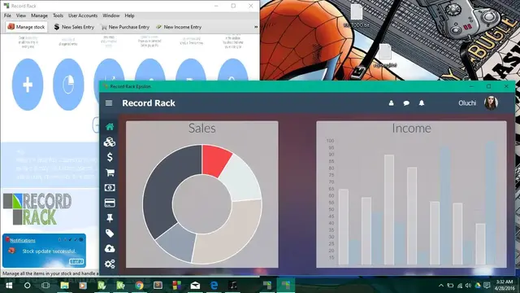Select the Oluchi user name in header
This screenshot has width=520, height=293.
point(467,103)
